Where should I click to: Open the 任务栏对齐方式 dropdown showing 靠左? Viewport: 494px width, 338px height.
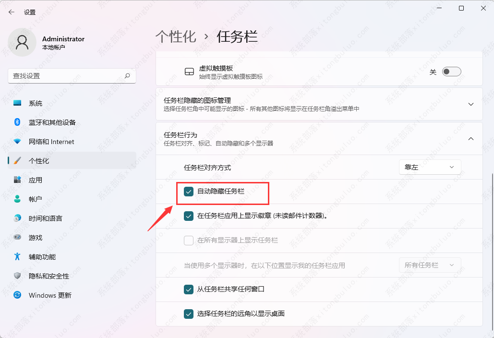pos(430,167)
